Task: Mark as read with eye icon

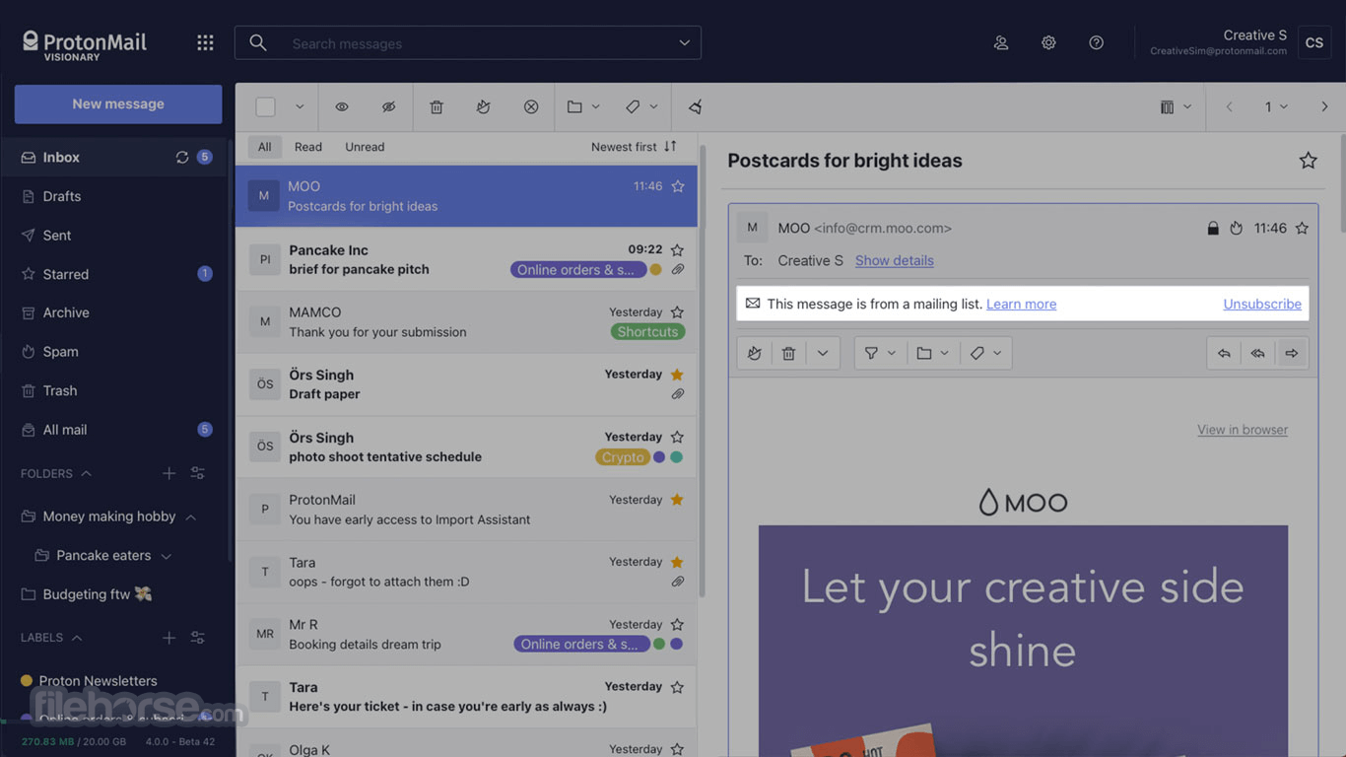Action: click(342, 106)
